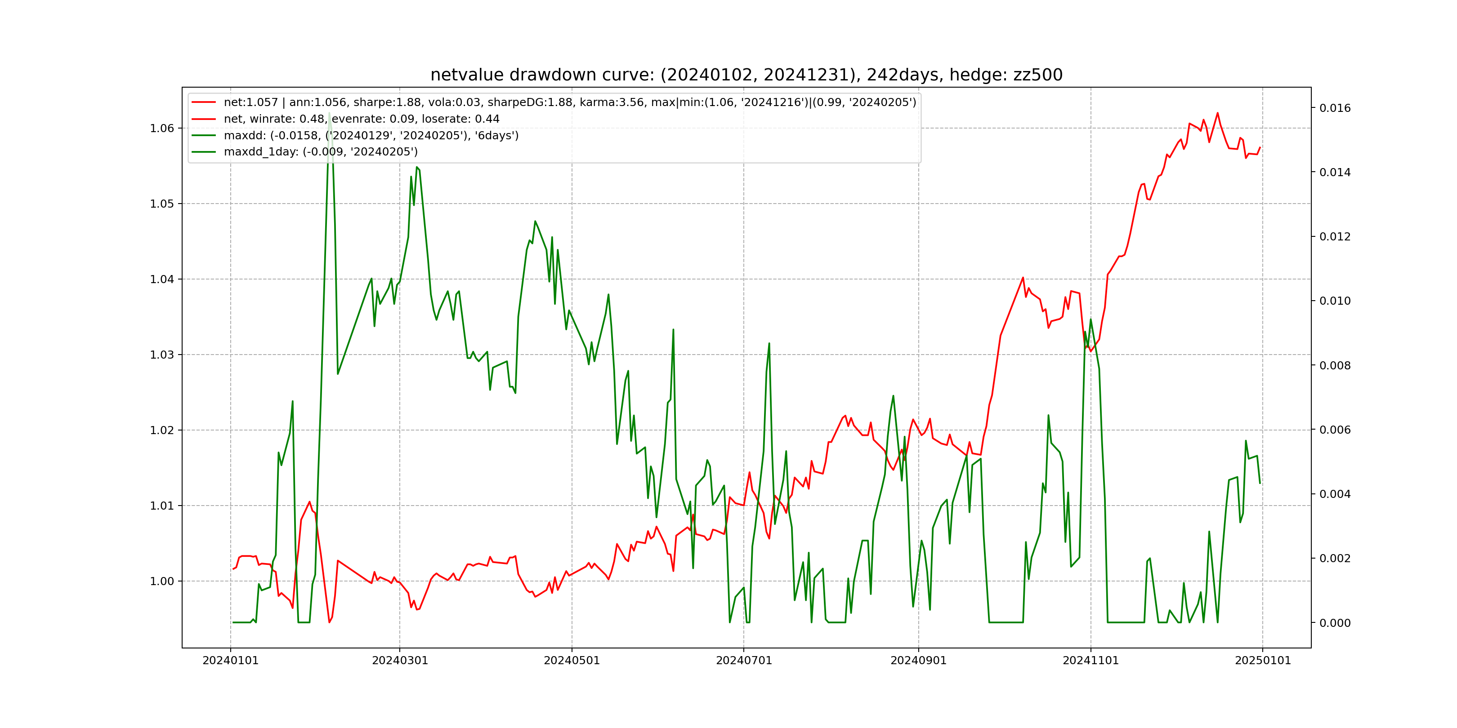Click the 0.000 right y-axis tick label
The width and height of the screenshot is (1457, 728).
coord(1335,623)
